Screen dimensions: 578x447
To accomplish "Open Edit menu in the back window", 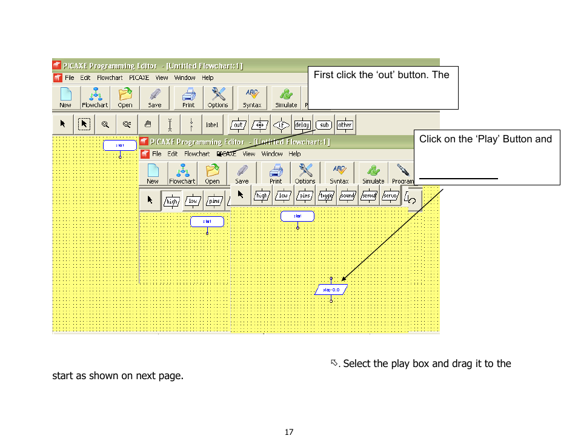I will pos(85,78).
